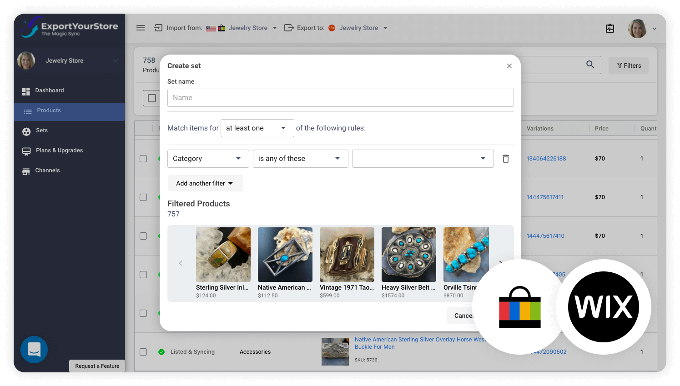Screen dimensions: 680x386
Task: Open the hamburger navigation menu
Action: tap(141, 28)
